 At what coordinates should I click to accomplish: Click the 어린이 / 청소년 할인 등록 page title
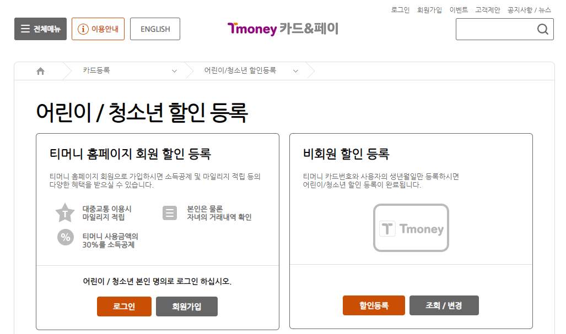(142, 112)
